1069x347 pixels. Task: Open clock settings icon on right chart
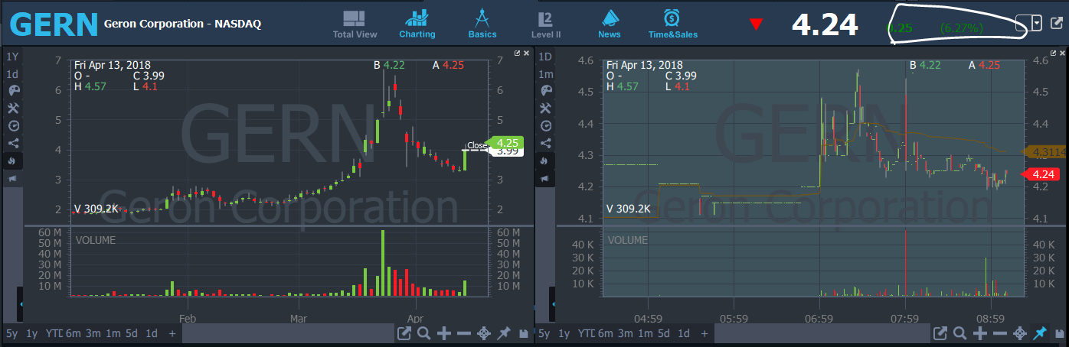click(x=546, y=126)
